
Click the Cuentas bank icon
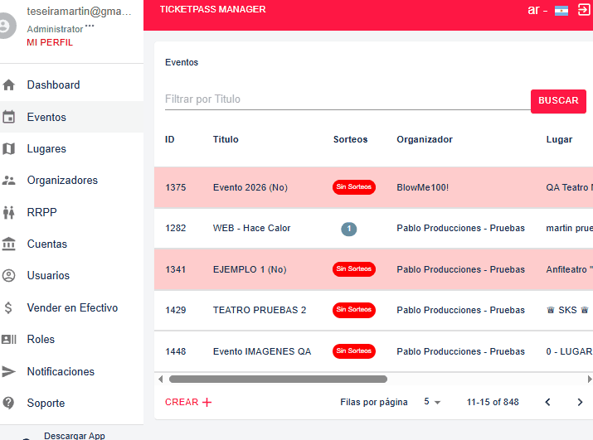click(9, 244)
